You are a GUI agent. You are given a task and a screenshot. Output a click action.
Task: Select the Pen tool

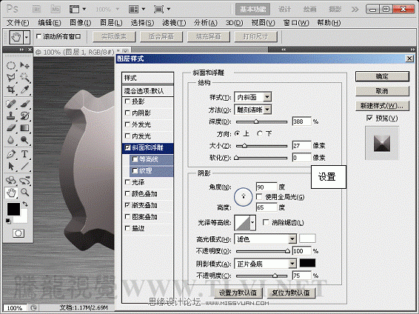[x=10, y=154]
